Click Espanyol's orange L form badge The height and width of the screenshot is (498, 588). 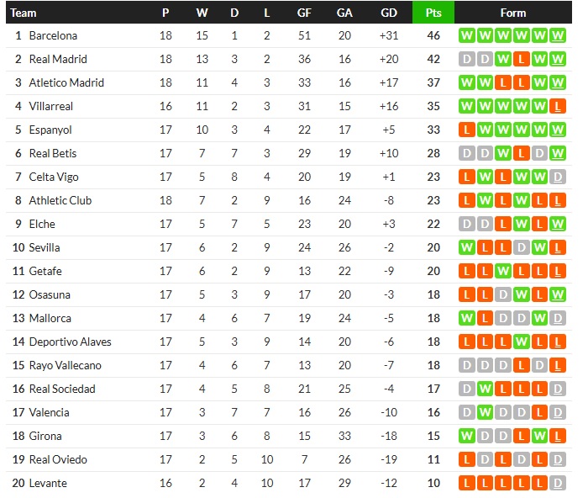[466, 130]
